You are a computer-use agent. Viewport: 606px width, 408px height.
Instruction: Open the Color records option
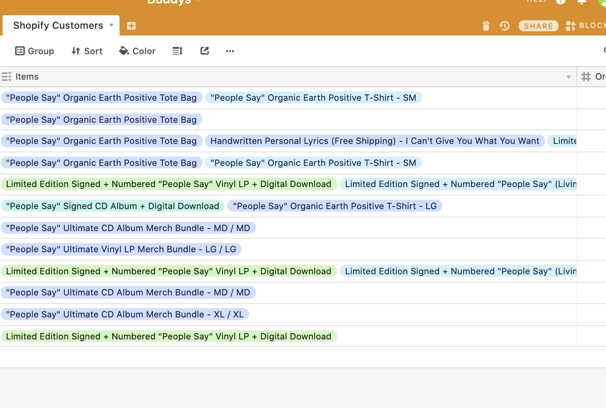[x=137, y=51]
